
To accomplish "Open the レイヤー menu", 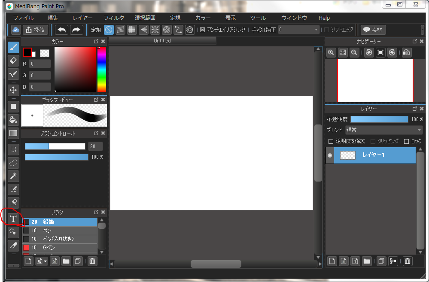I will pyautogui.click(x=82, y=18).
